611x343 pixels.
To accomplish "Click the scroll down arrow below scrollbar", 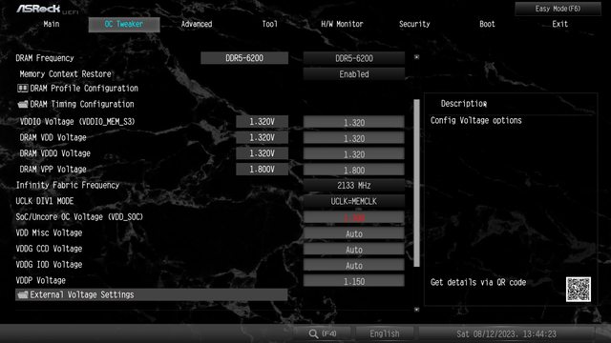I will pos(416,310).
